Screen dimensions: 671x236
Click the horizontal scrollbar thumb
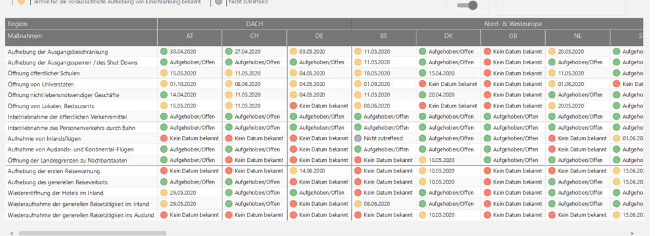pos(92,233)
